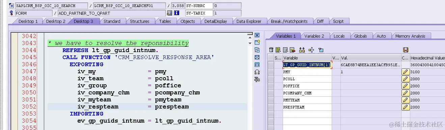This screenshot has width=445, height=130.
Task: Click the 6CAE8B74BEEA1EE3ACFB951E value cell
Action: pyautogui.click(x=370, y=65)
